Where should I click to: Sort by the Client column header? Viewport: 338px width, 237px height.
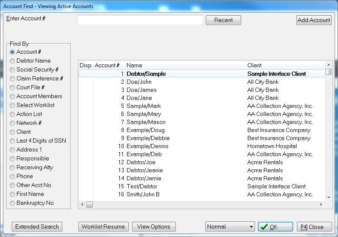(x=255, y=66)
